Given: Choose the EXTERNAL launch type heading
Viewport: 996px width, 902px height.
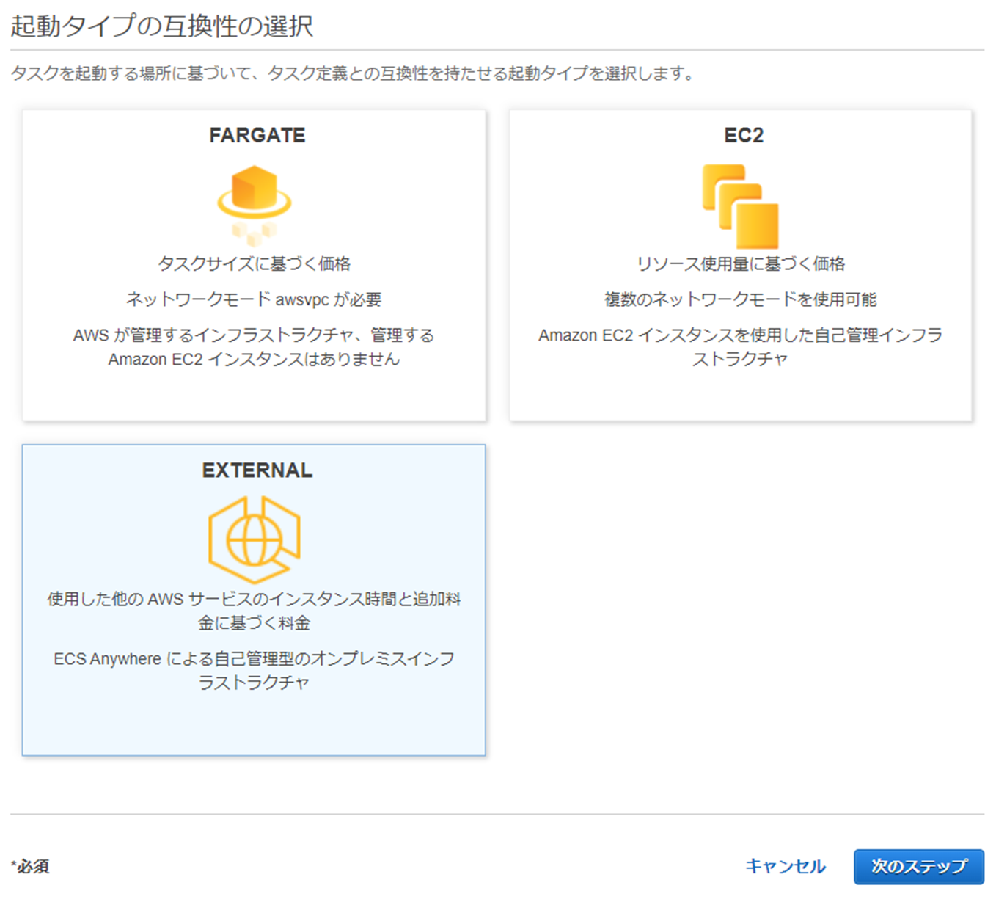Looking at the screenshot, I should tap(257, 470).
